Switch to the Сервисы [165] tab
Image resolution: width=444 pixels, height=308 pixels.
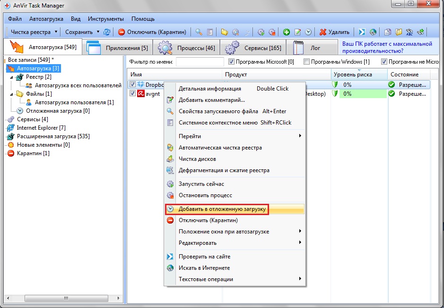point(253,48)
